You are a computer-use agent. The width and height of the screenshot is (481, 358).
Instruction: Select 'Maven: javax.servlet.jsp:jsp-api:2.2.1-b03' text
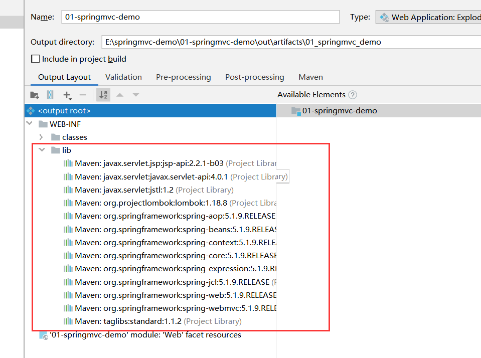149,163
